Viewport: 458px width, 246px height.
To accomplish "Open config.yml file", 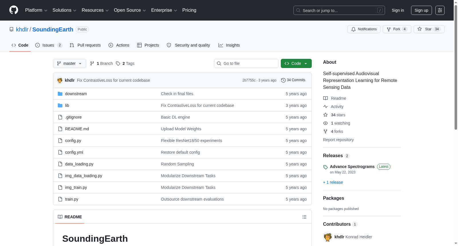I will [x=74, y=152].
